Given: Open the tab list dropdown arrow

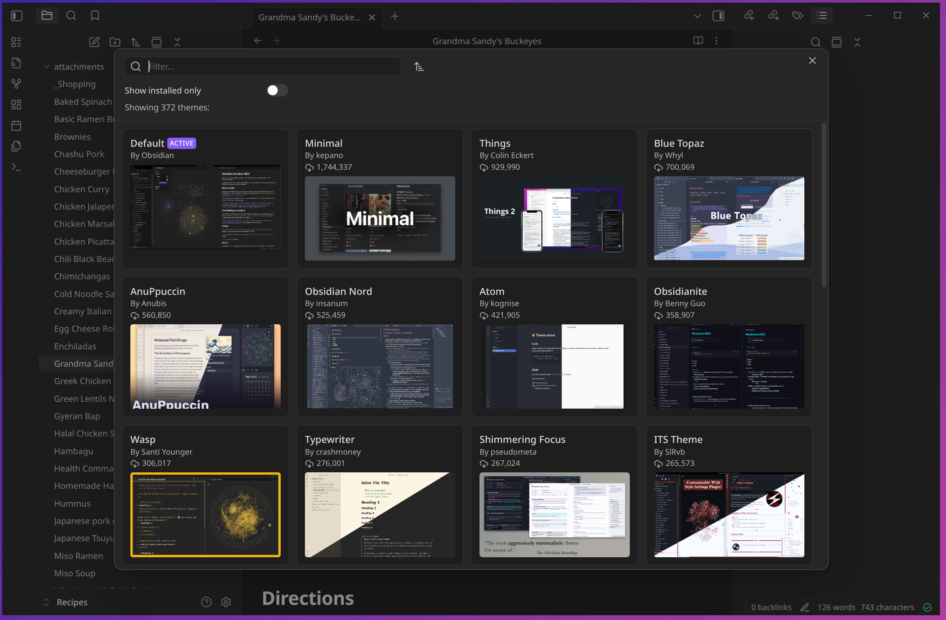Looking at the screenshot, I should [697, 16].
